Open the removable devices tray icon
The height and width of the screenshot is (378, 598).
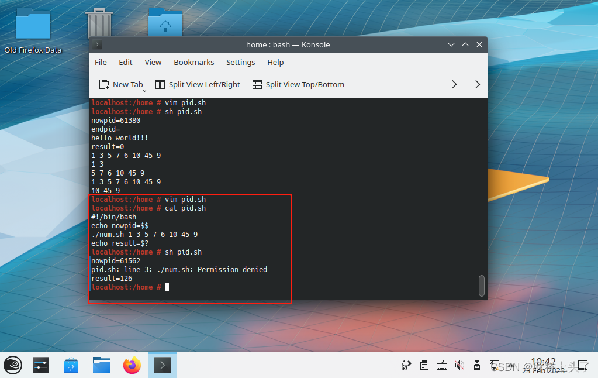(x=476, y=365)
